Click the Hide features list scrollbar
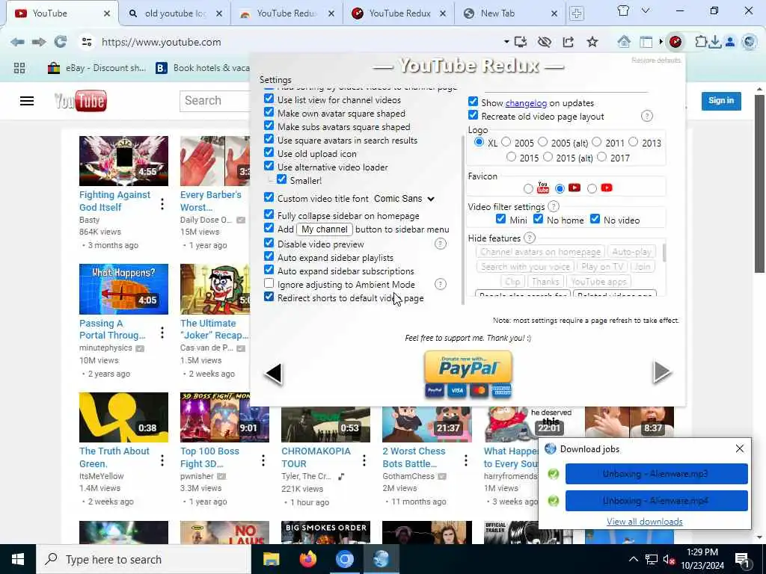Screen dimensions: 766x574 [x=664, y=253]
